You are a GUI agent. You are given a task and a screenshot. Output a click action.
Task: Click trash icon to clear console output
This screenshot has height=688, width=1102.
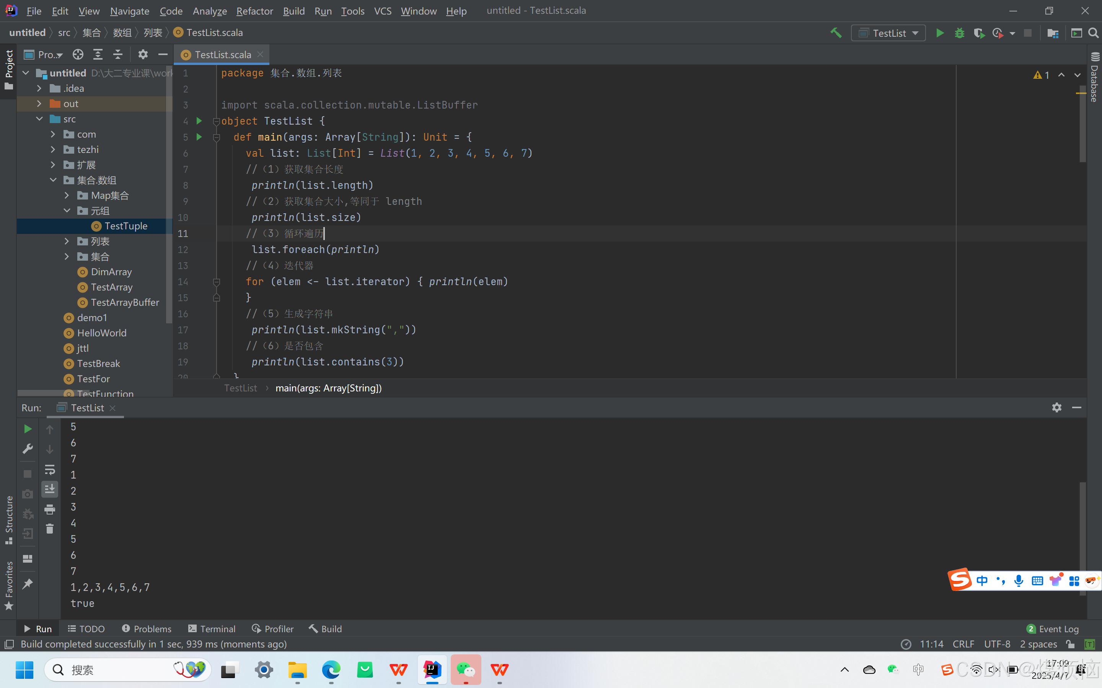50,529
